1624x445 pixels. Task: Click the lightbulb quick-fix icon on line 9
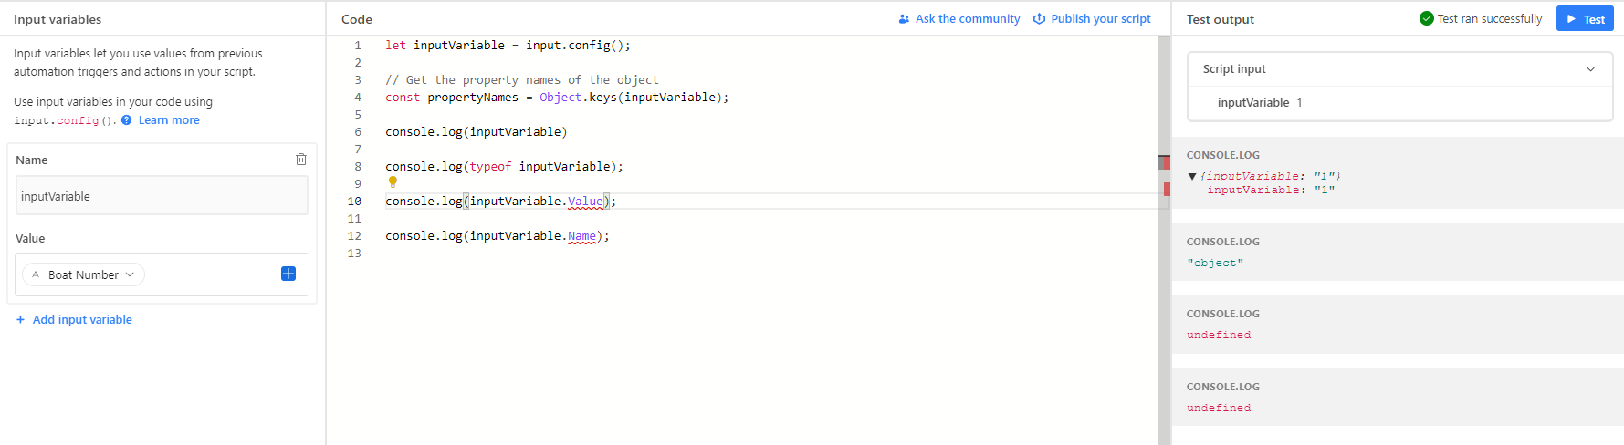tap(393, 182)
